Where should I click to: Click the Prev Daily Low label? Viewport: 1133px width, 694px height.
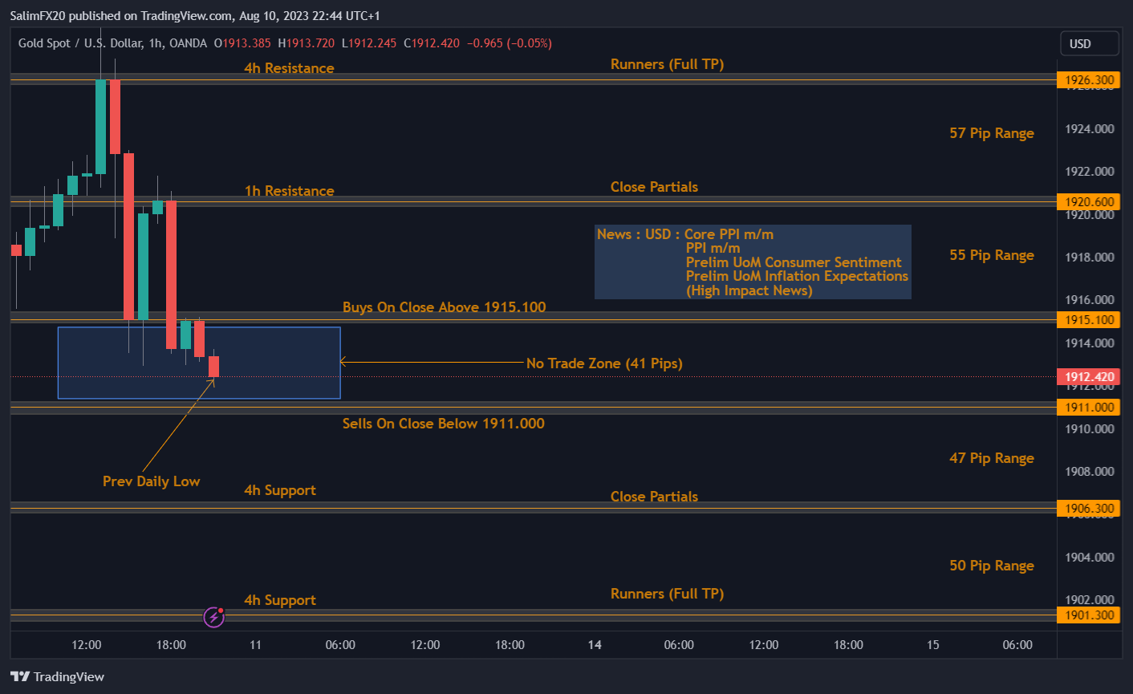[151, 481]
